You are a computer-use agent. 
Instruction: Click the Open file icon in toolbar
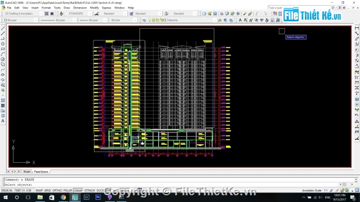209,13
